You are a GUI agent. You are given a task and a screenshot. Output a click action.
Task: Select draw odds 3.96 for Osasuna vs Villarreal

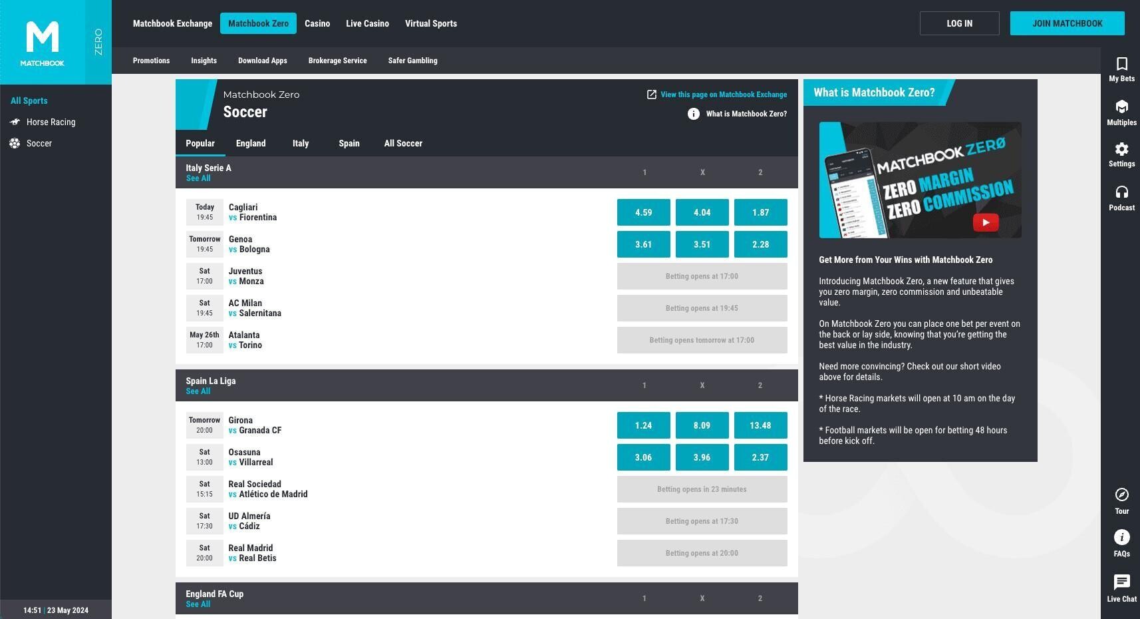pos(702,457)
